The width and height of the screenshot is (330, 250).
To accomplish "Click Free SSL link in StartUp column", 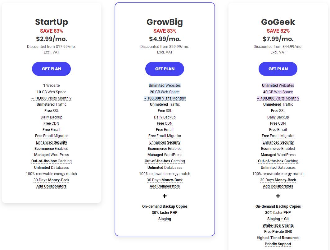I will tap(51, 111).
